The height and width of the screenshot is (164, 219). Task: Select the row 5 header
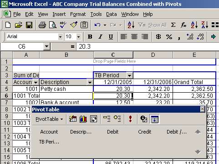tap(6, 89)
